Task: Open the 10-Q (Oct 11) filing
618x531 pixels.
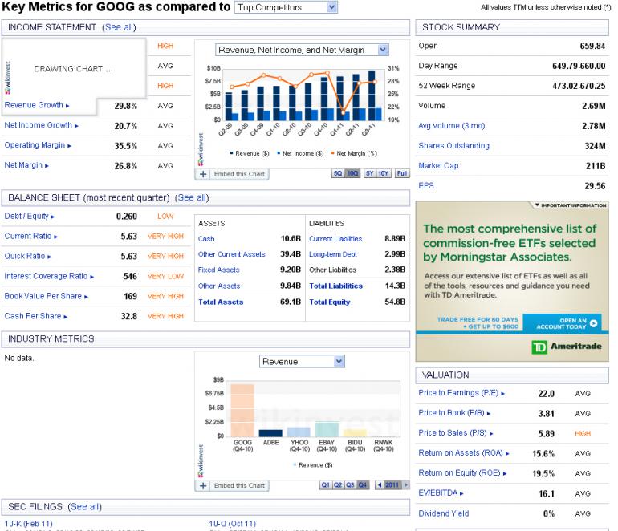Action: [232, 524]
